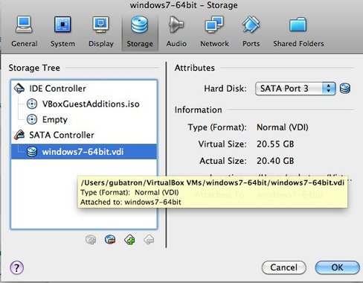Click the Storage Tree heading
The width and height of the screenshot is (363, 283).
pos(34,68)
